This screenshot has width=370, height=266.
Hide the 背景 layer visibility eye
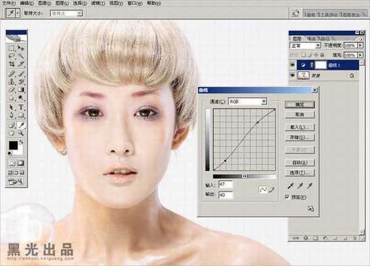(292, 75)
